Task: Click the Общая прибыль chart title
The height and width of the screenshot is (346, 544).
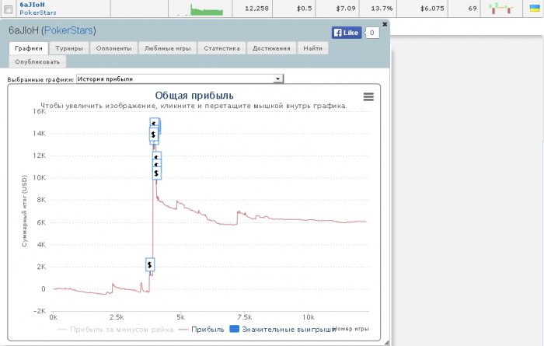Action: pos(194,96)
